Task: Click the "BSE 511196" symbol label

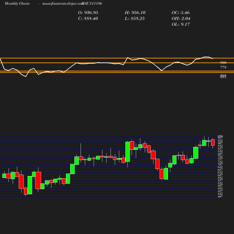Action: [x=92, y=4]
